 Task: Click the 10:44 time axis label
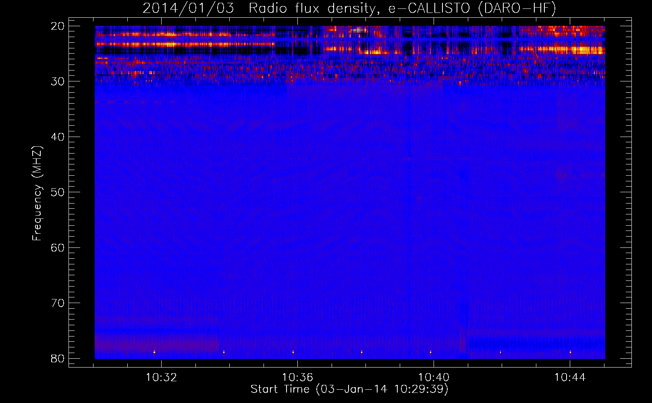point(570,378)
